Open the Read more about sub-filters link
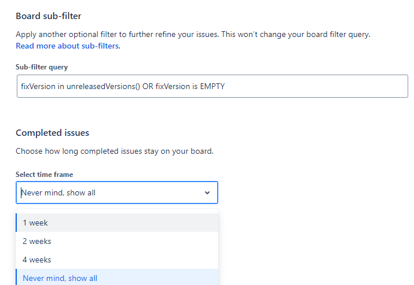The height and width of the screenshot is (285, 414). point(68,46)
